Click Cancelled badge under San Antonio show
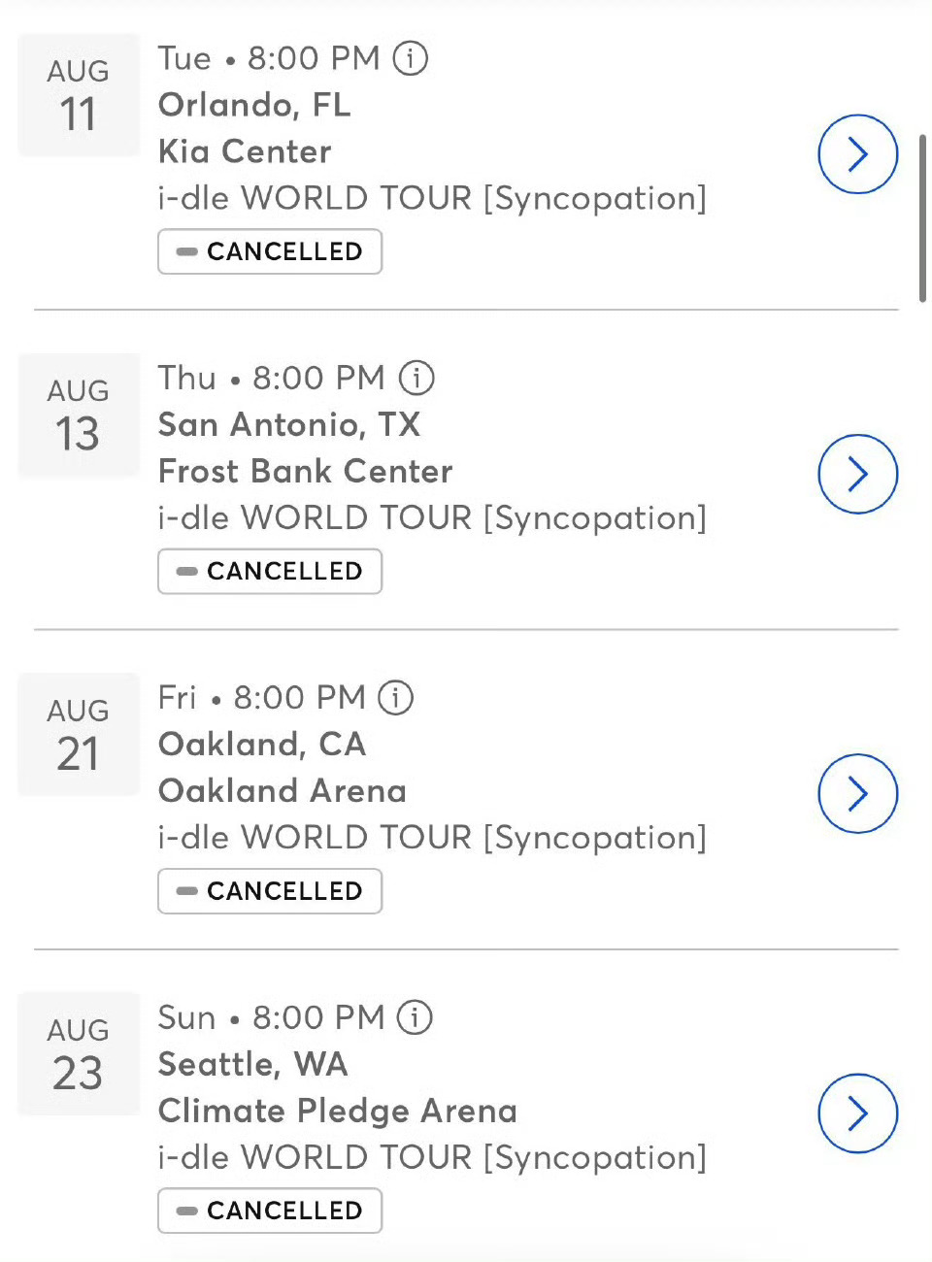The width and height of the screenshot is (932, 1262). (x=270, y=571)
